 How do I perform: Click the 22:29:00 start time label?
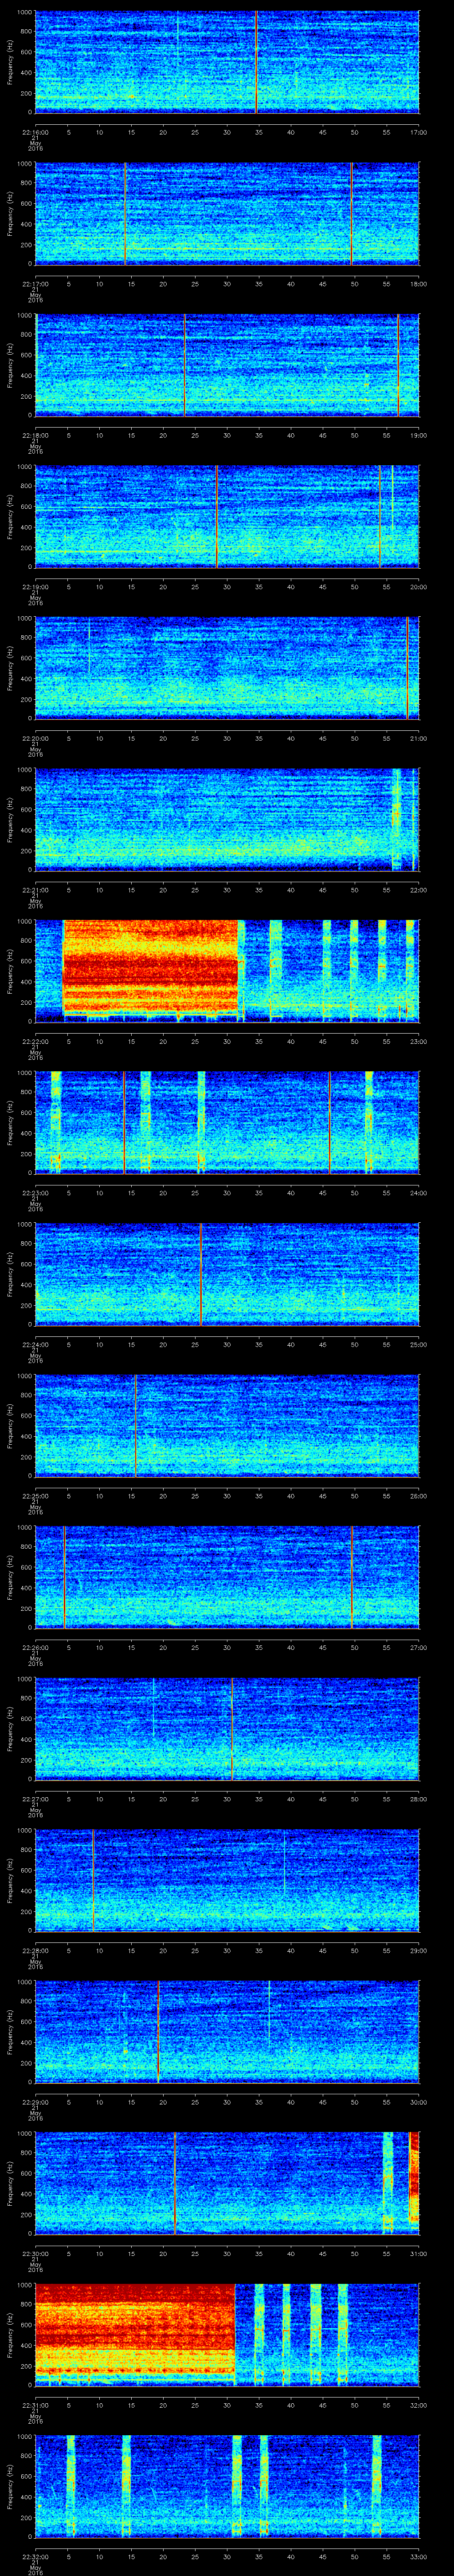pyautogui.click(x=36, y=2102)
